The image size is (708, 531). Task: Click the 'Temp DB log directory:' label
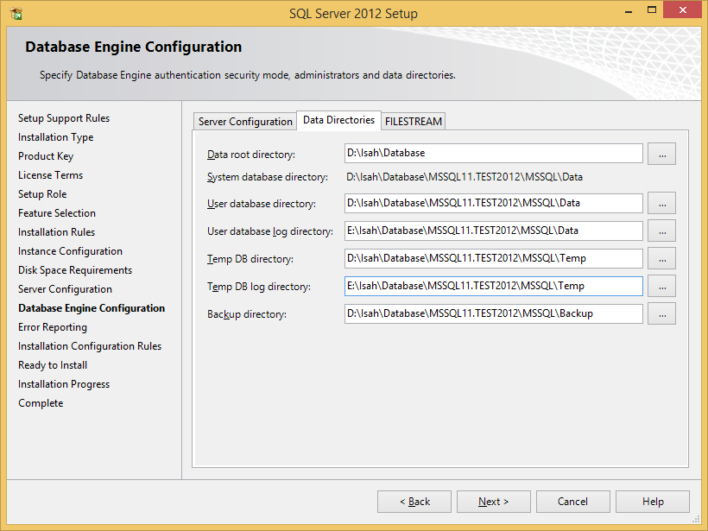click(259, 287)
